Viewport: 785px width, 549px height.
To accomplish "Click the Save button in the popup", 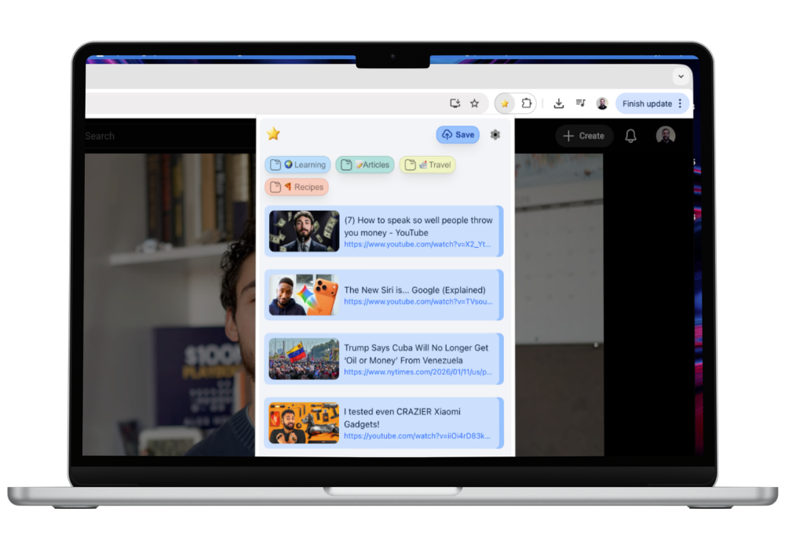I will pyautogui.click(x=457, y=134).
